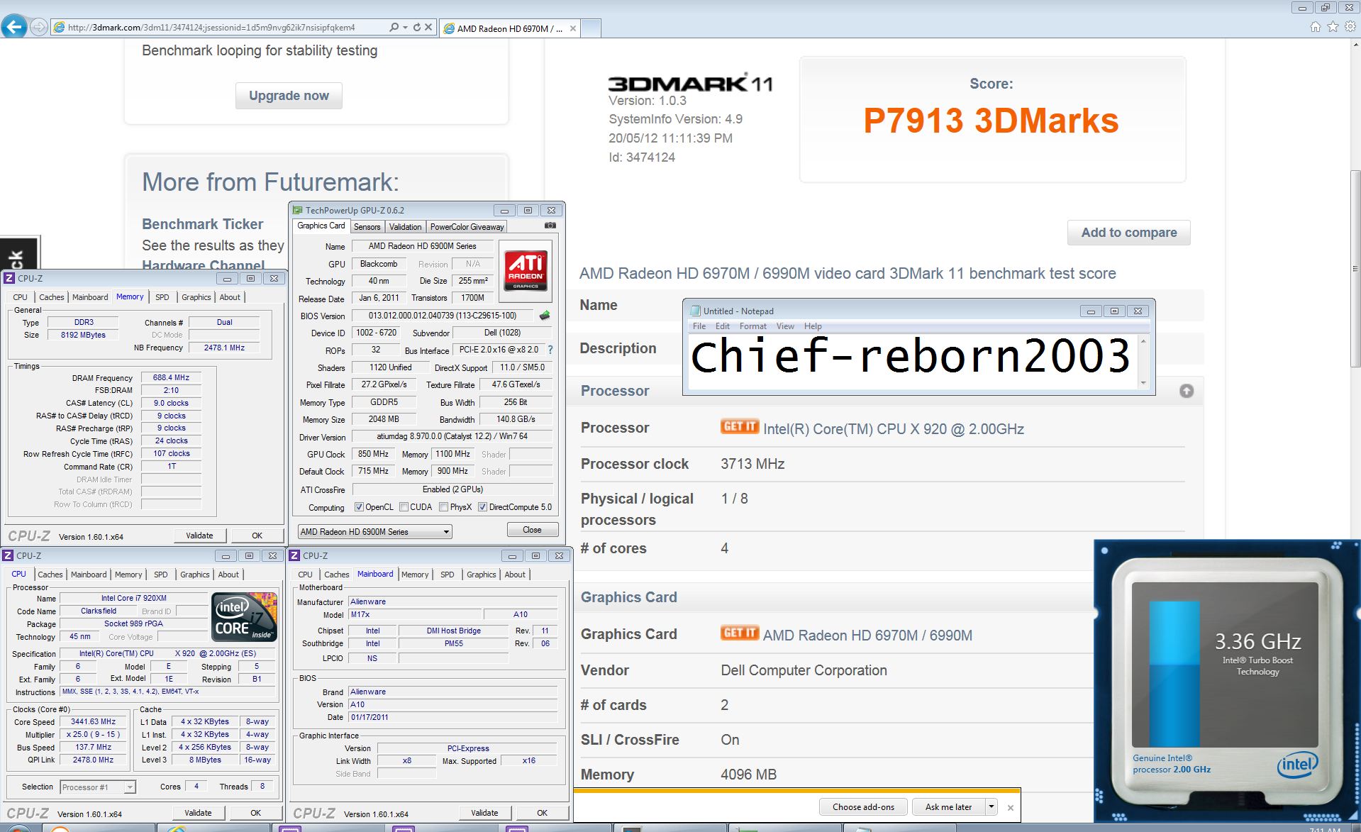Image resolution: width=1361 pixels, height=832 pixels.
Task: Click the browser address bar URL
Action: tap(211, 28)
